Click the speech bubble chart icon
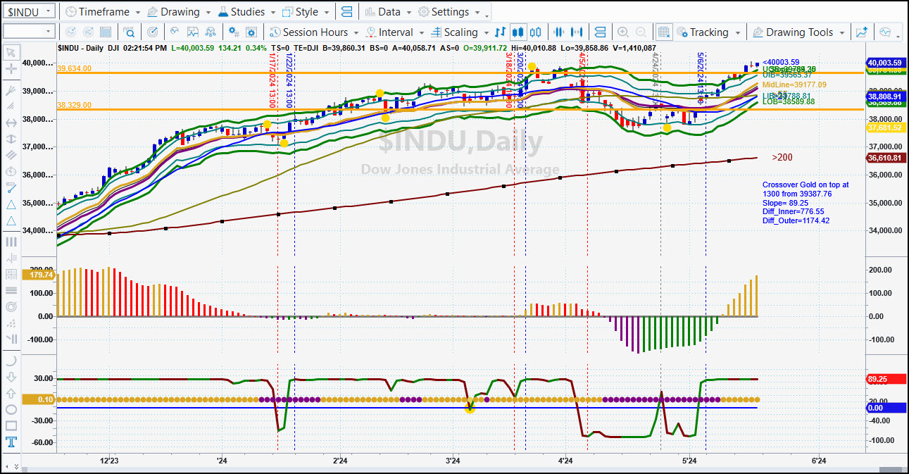This screenshot has width=909, height=474. pyautogui.click(x=885, y=32)
